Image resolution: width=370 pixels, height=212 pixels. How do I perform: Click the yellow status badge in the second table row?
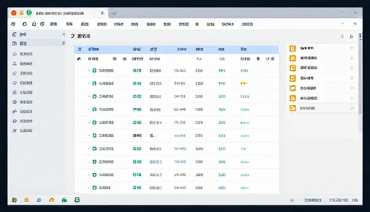[x=243, y=83]
